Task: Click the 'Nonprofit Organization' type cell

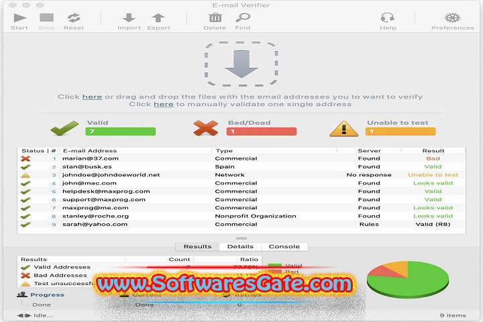Action: (x=256, y=216)
